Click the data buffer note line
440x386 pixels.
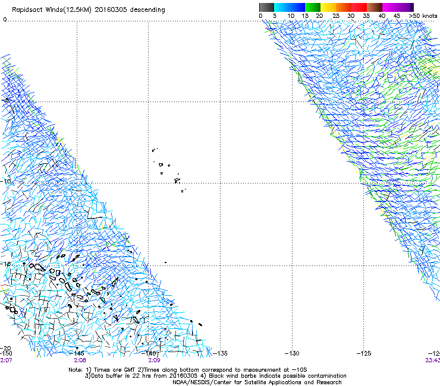point(215,376)
